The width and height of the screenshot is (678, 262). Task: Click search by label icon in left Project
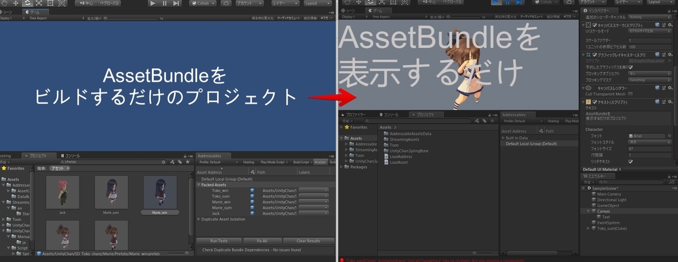pyautogui.click(x=179, y=162)
